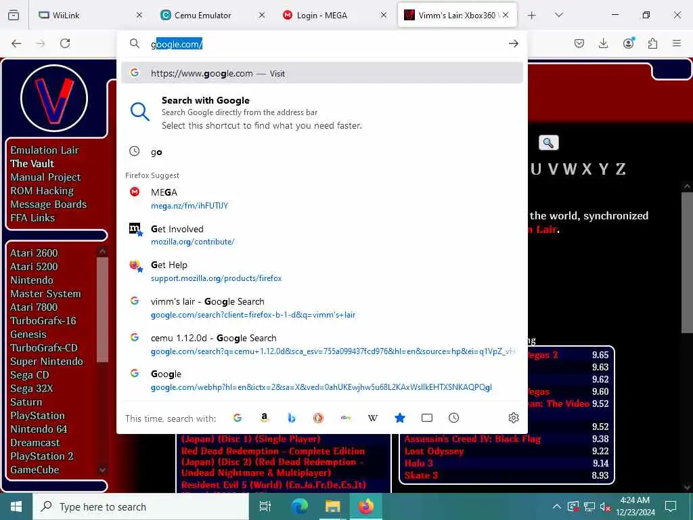Click the console list scroll down arrow

click(102, 470)
